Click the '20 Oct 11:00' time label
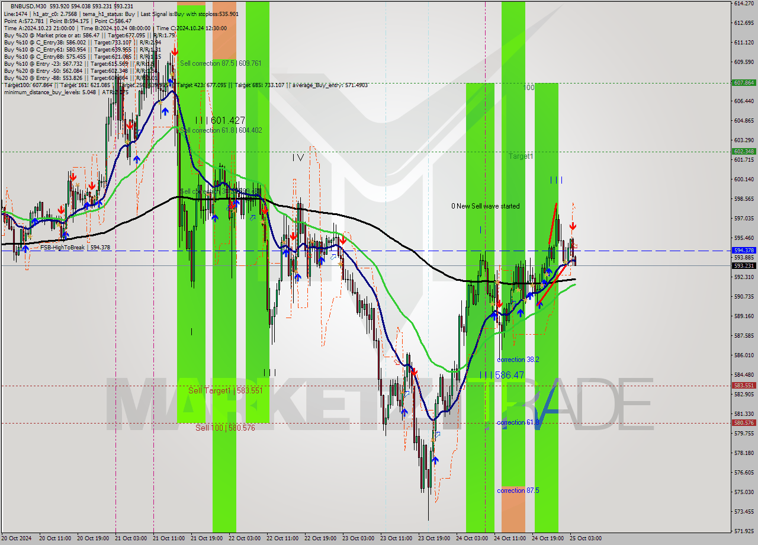This screenshot has width=758, height=545. [x=55, y=538]
